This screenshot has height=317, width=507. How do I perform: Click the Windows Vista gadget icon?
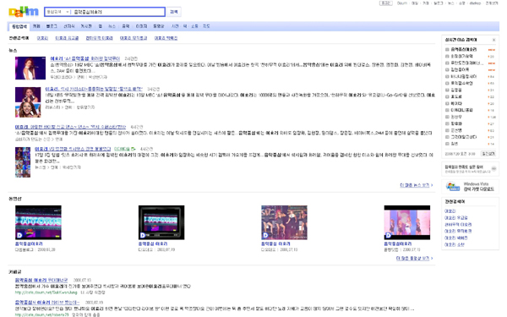(453, 187)
